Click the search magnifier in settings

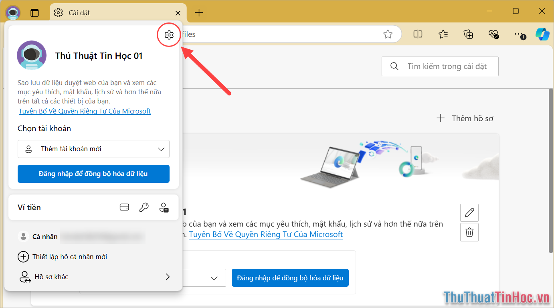pos(394,66)
